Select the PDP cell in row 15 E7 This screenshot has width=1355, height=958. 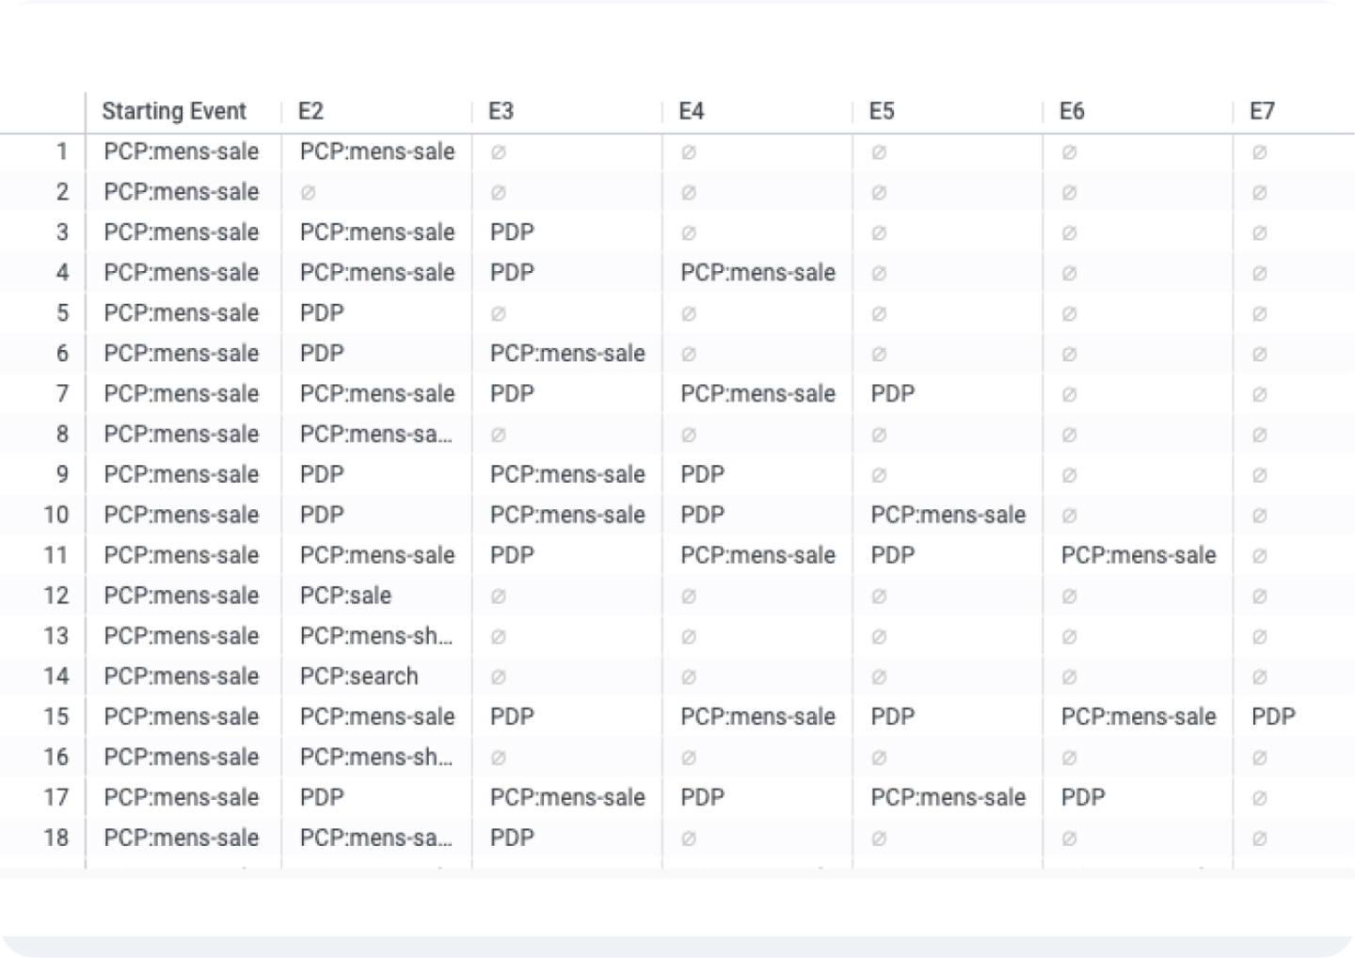(x=1273, y=716)
